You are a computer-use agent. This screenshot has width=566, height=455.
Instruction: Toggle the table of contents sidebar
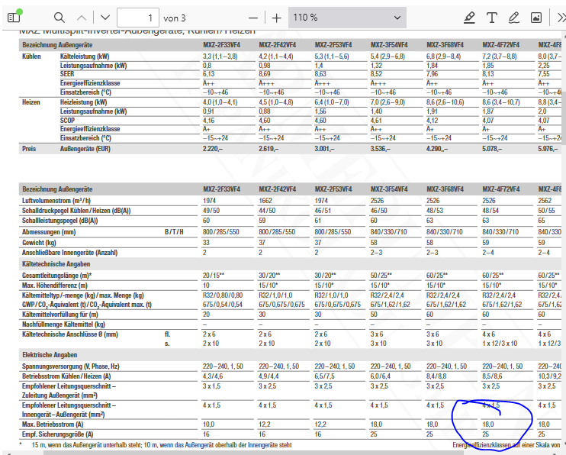tap(14, 18)
